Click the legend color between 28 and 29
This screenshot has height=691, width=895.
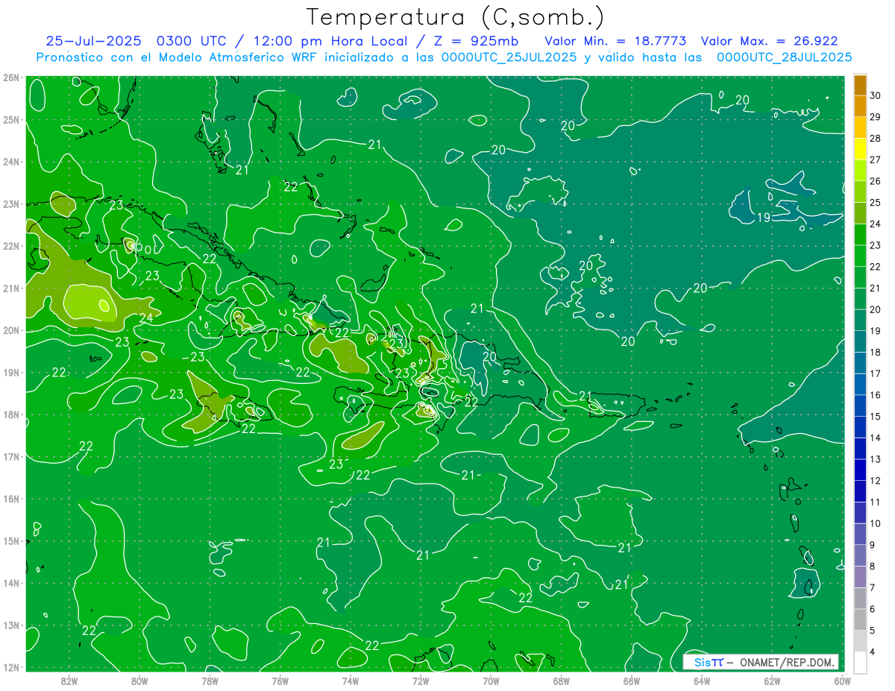[x=861, y=127]
